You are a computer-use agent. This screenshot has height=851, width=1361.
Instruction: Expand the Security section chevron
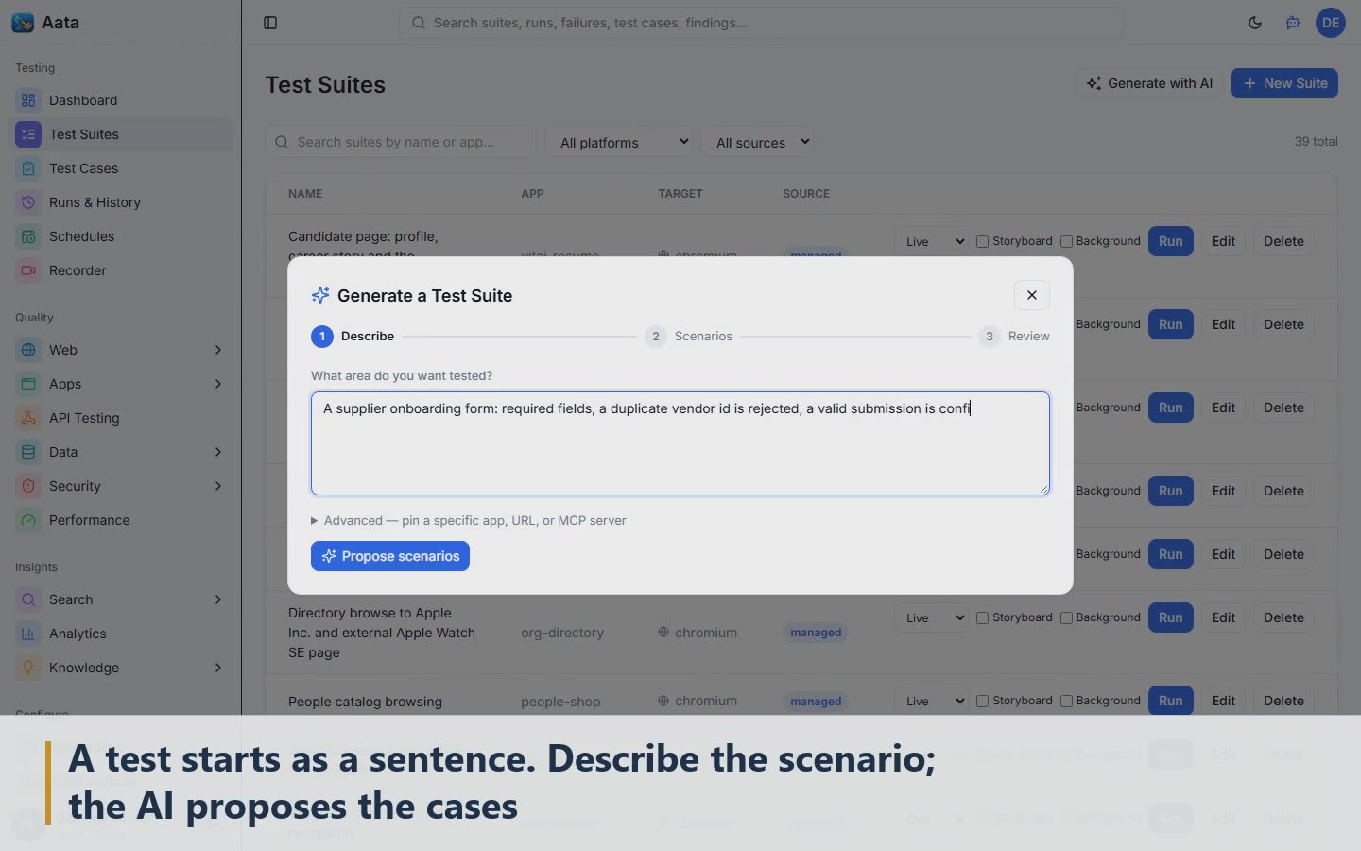coord(218,486)
